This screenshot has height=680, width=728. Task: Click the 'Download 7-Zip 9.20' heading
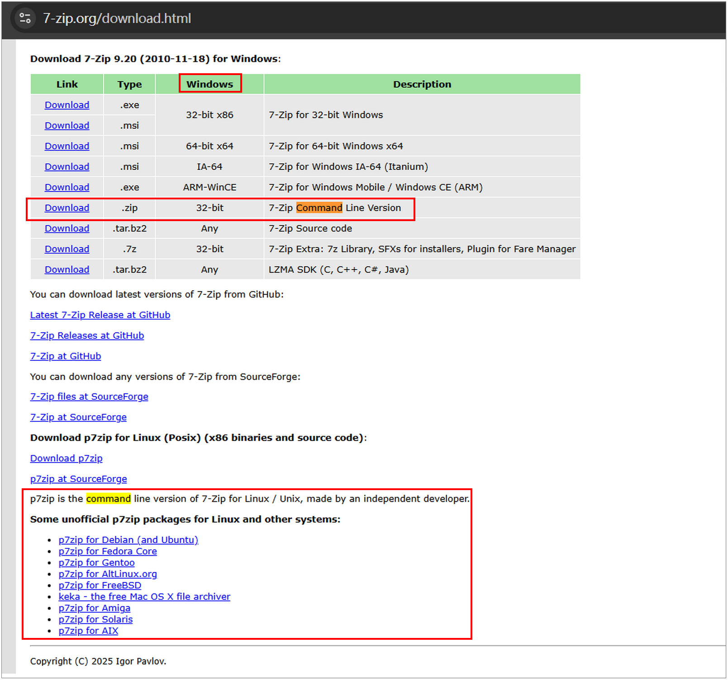coord(156,59)
